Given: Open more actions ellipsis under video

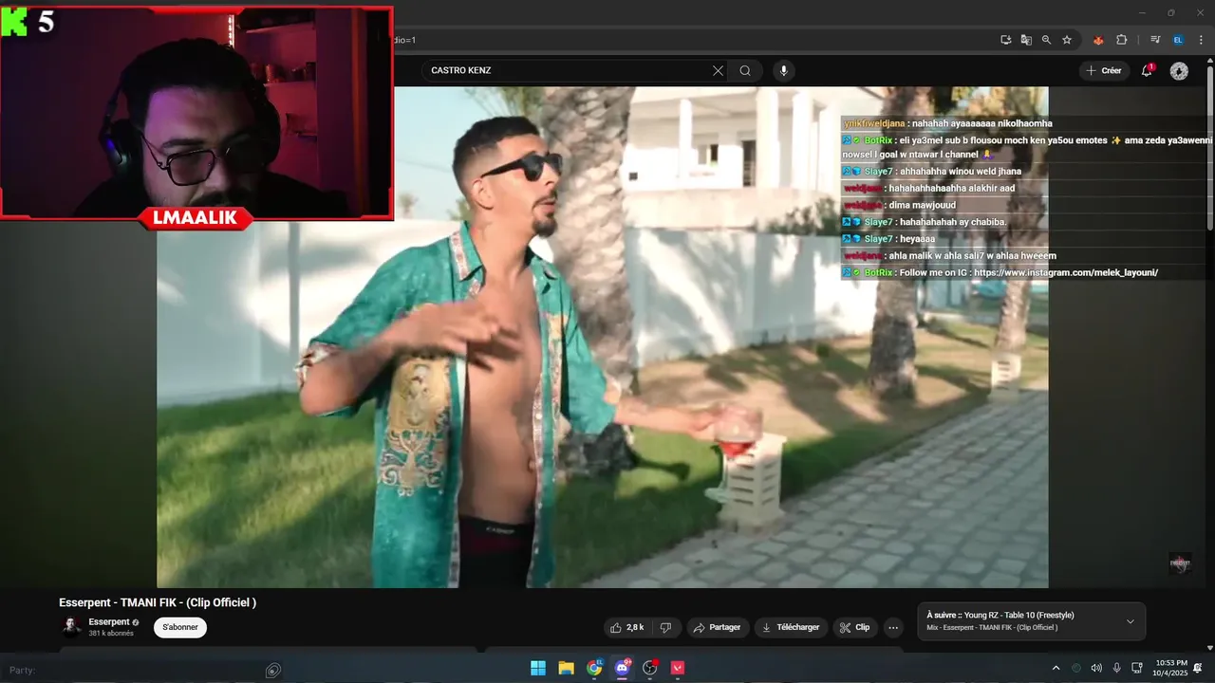Looking at the screenshot, I should [x=892, y=627].
